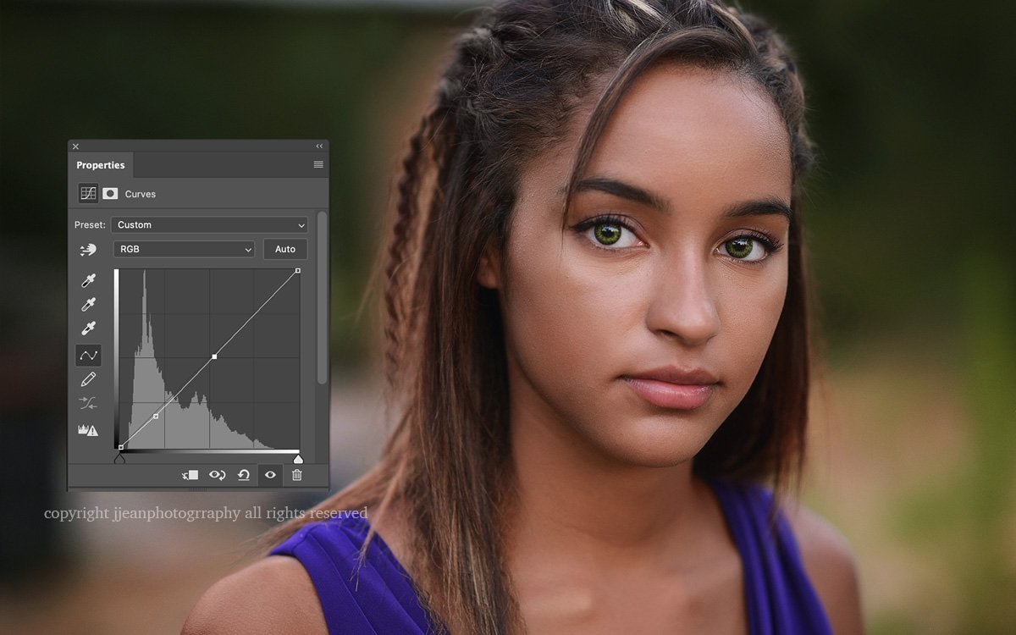The image size is (1016, 635).
Task: Click the "Curves" label text
Action: (141, 194)
